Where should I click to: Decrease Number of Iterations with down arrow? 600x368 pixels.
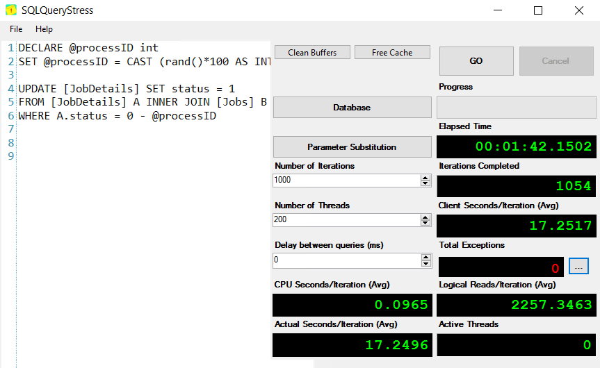tap(425, 183)
